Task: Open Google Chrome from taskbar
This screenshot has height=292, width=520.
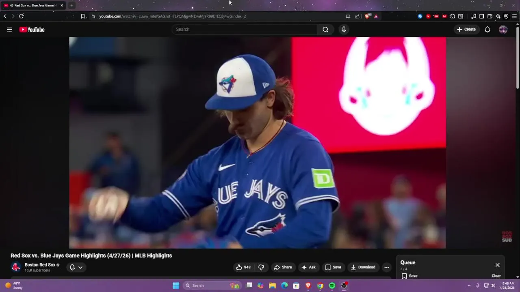Action: pos(320,286)
